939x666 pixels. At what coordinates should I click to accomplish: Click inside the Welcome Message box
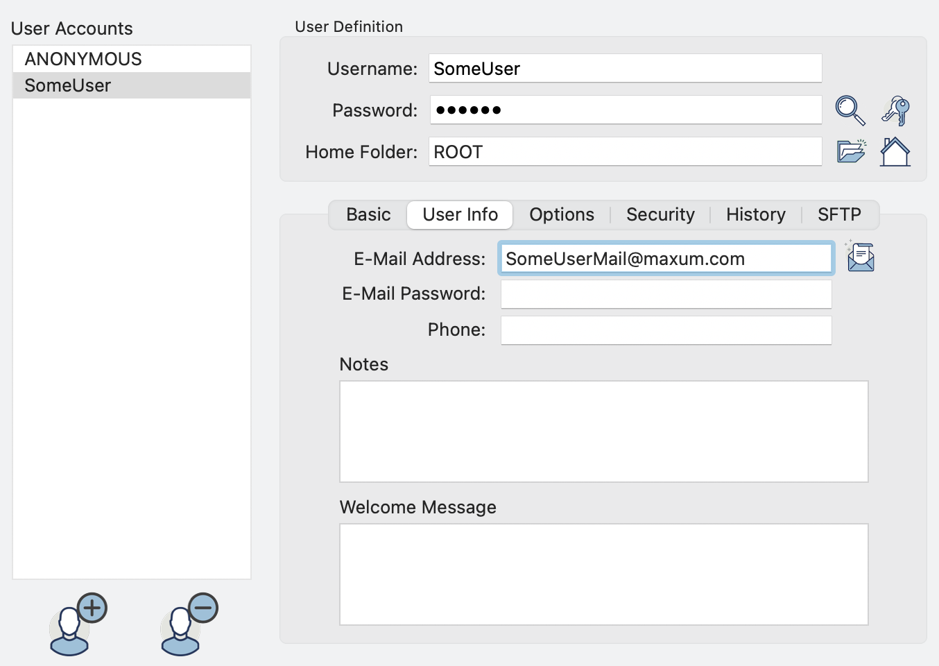tap(603, 574)
